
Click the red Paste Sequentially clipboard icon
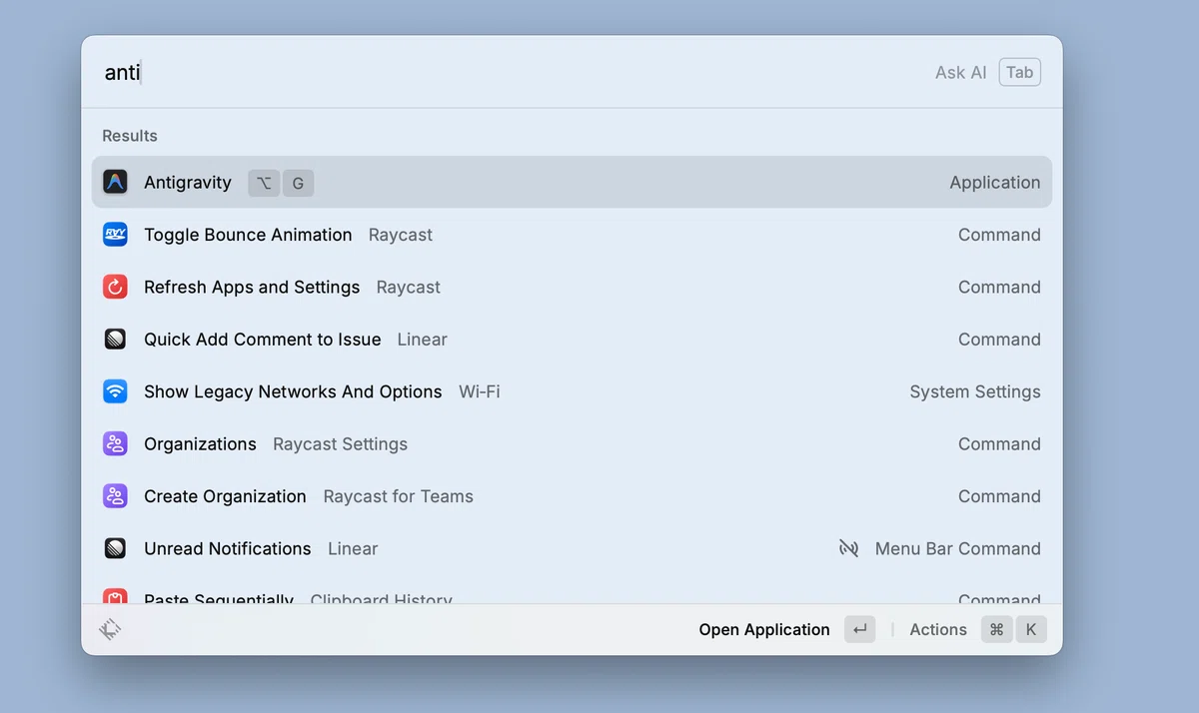tap(115, 596)
